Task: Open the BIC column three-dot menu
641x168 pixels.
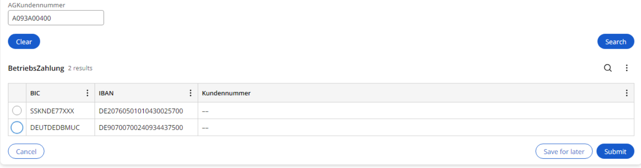Action: click(x=87, y=93)
